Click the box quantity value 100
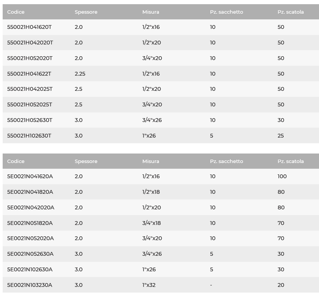The image size is (319, 296). [282, 176]
